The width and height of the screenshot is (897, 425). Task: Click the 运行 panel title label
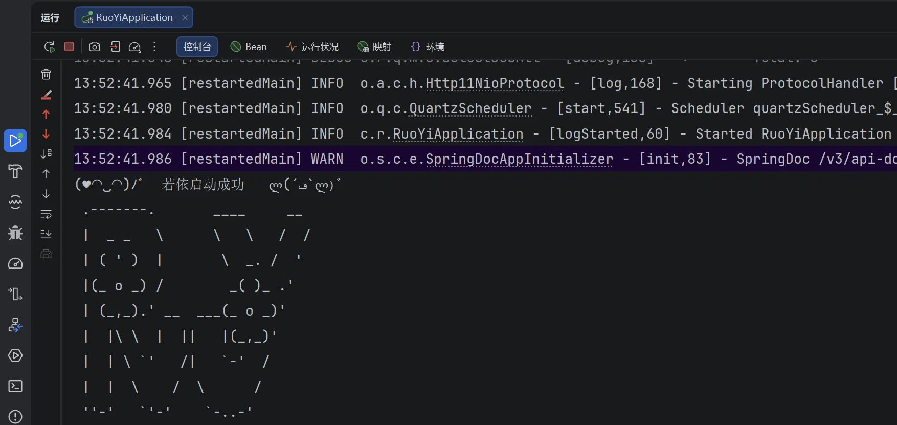coord(50,18)
